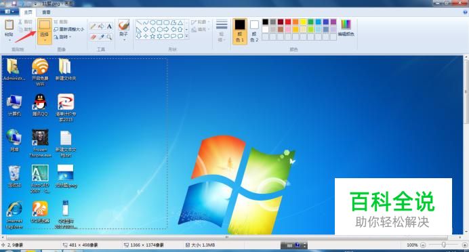Open Customize Quick Access Toolbar dropdown
Screen dimensions: 469x252
coord(35,4)
